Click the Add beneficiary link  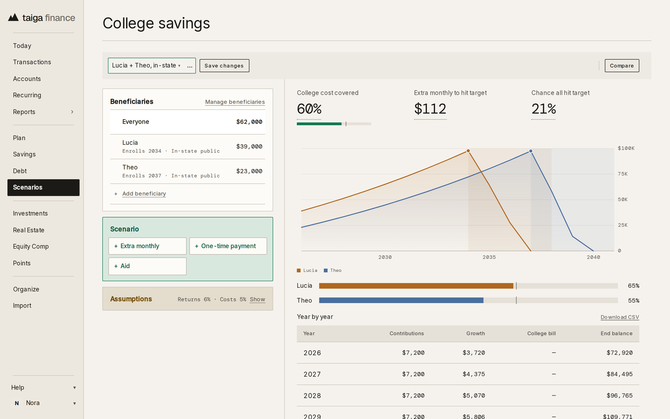[x=144, y=194]
